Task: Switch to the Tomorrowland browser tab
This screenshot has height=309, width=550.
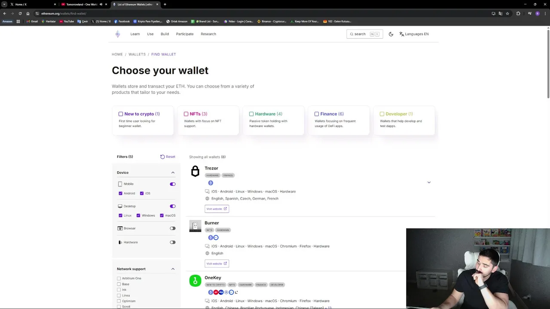Action: 84,4
